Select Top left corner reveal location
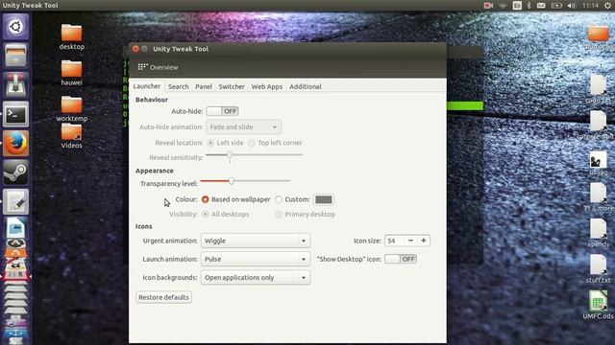Image resolution: width=615 pixels, height=345 pixels. point(276,143)
